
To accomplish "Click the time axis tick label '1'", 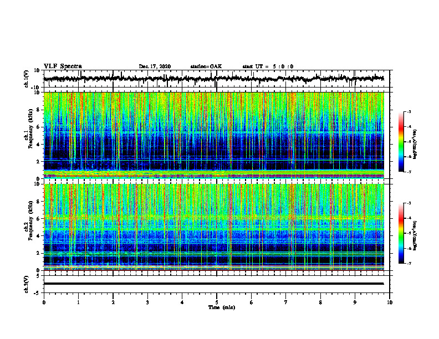I will tap(78, 302).
